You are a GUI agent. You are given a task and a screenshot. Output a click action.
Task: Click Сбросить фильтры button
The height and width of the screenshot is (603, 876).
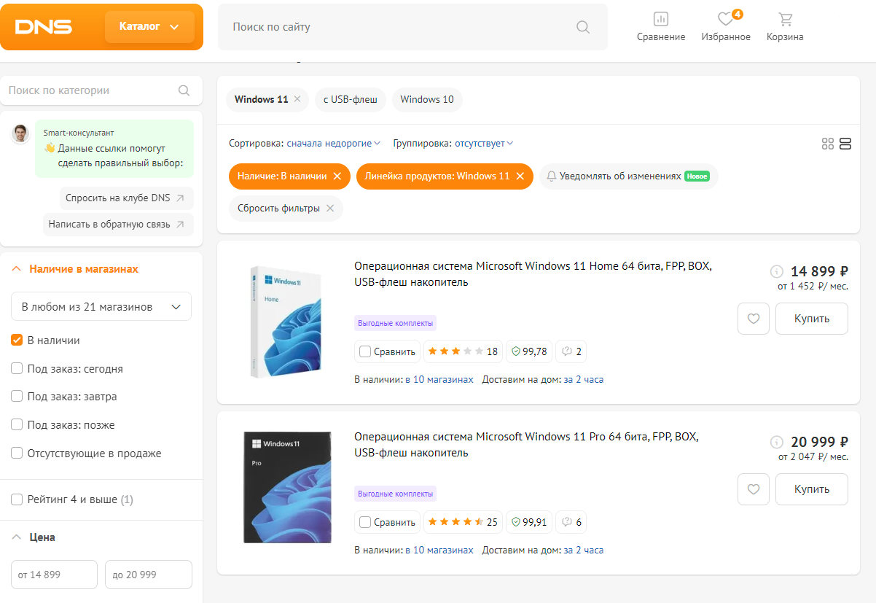point(286,209)
